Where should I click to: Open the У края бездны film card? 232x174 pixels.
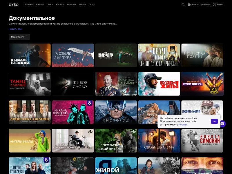(x=30, y=55)
